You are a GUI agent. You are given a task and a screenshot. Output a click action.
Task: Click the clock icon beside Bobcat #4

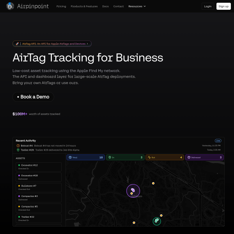[x=18, y=145]
